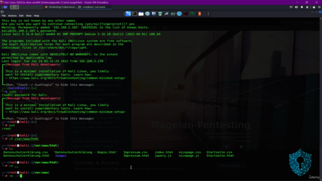This screenshot has width=322, height=181.
Task: Click the second kali.org common-minimum-setup URL
Action: click(67, 112)
